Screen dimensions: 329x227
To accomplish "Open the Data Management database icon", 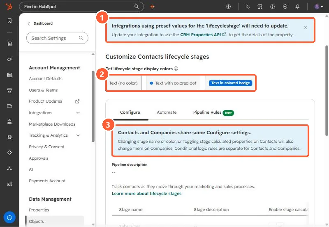I will coord(9,137).
